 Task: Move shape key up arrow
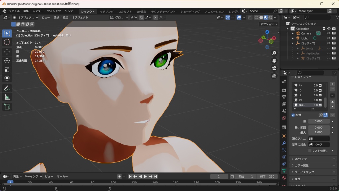coord(332,102)
